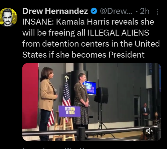Click the ILLEGAL ALIENS text in post
Screen dimensions: 167x149
tap(118, 33)
